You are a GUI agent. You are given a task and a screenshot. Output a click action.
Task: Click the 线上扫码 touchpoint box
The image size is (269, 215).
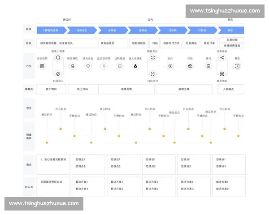click(x=82, y=89)
